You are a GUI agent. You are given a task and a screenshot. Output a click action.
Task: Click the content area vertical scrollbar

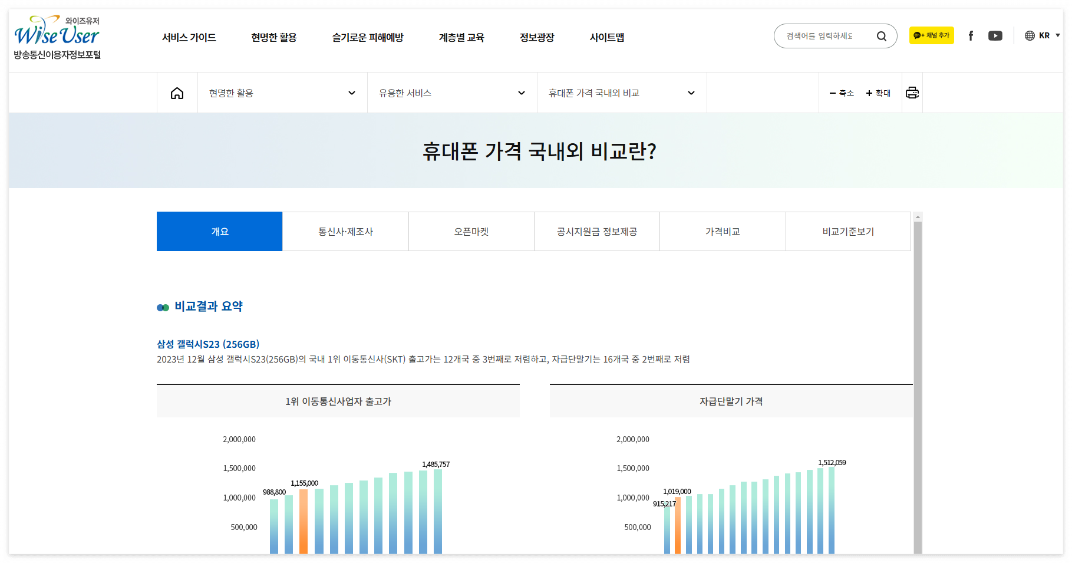[918, 387]
